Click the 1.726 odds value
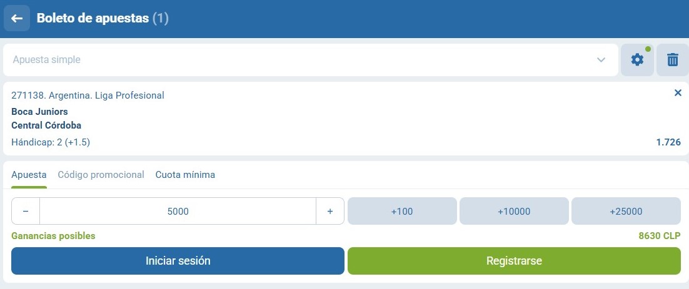This screenshot has height=289, width=689. click(668, 142)
